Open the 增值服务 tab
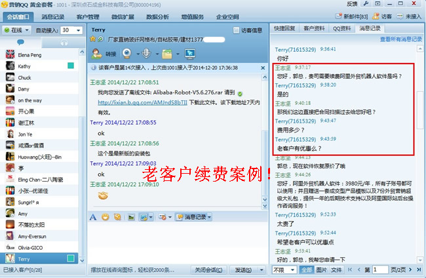This screenshot has width=426, height=278. click(x=192, y=17)
